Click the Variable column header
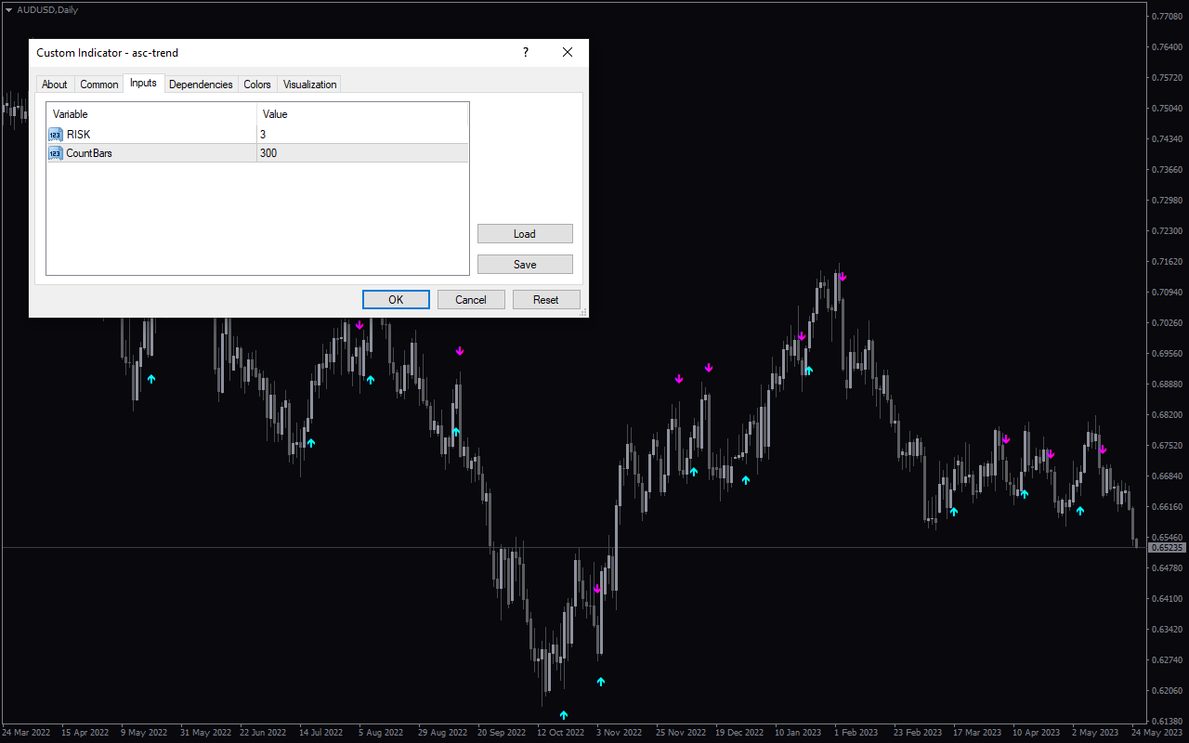The image size is (1189, 743). [151, 114]
